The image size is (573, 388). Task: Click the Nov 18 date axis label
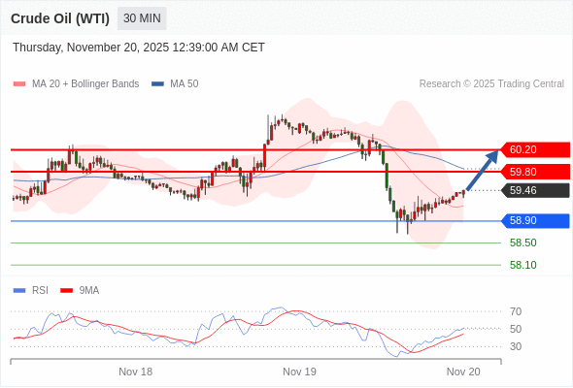pyautogui.click(x=136, y=372)
